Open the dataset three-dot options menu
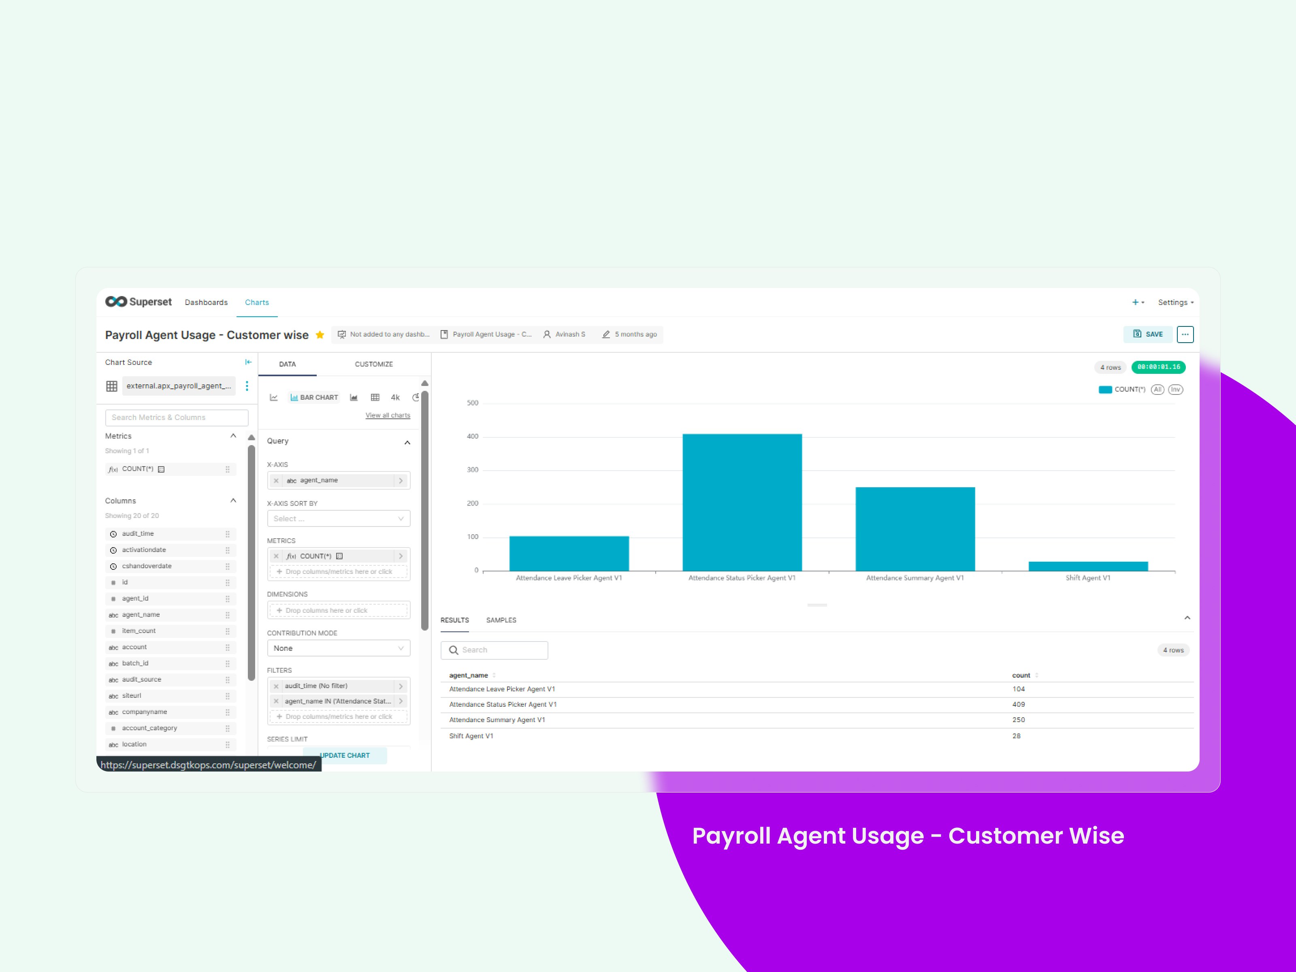 (x=247, y=386)
